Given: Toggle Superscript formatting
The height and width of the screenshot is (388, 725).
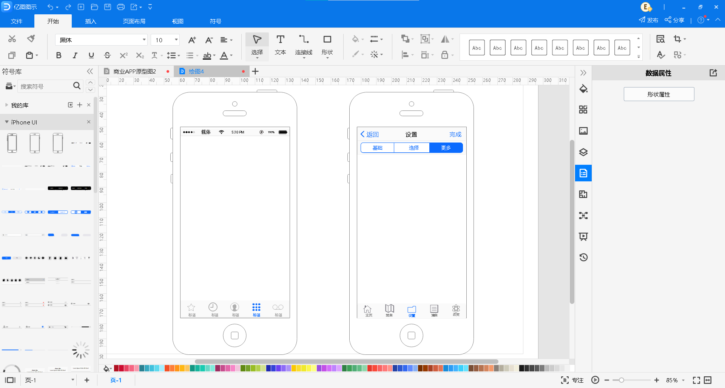Looking at the screenshot, I should click(123, 55).
